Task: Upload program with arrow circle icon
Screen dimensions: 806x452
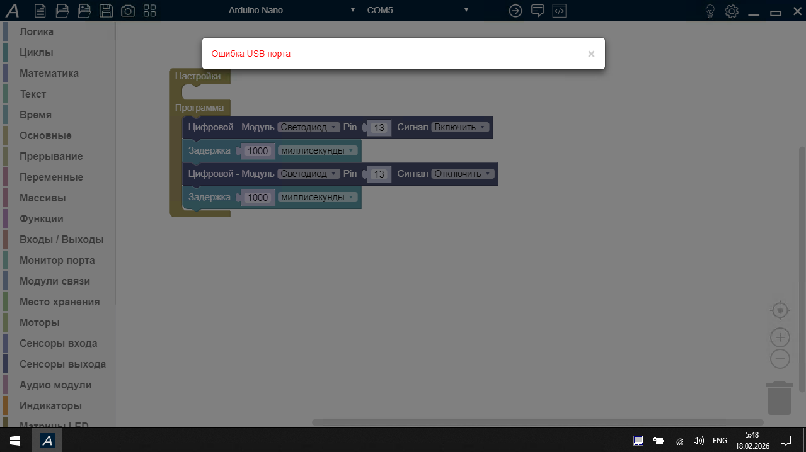Action: (x=515, y=11)
